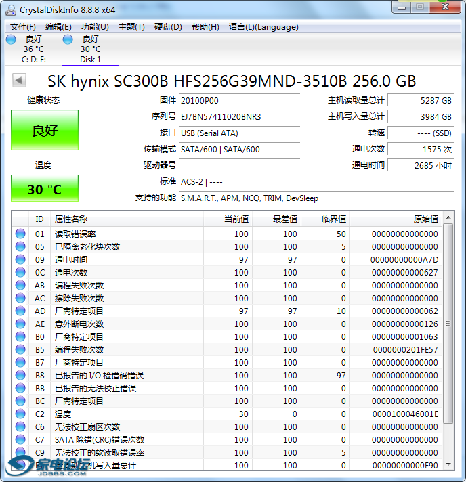Click the power-on hours value 2685 小时
The image size is (466, 482).
tap(421, 166)
